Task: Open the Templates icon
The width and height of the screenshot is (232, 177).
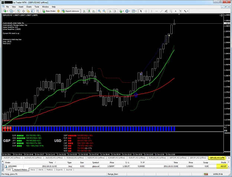Action: tap(133, 11)
